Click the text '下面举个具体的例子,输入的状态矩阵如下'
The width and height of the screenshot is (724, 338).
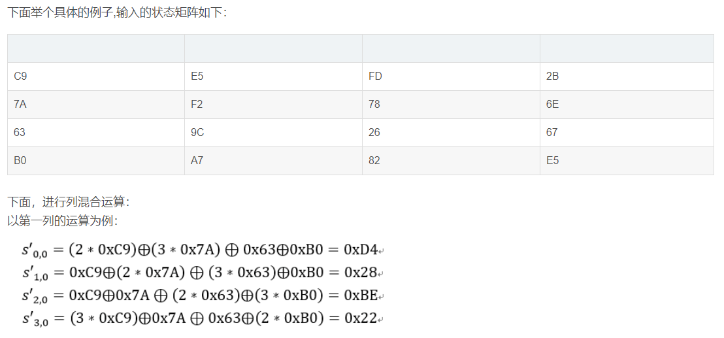pyautogui.click(x=117, y=12)
